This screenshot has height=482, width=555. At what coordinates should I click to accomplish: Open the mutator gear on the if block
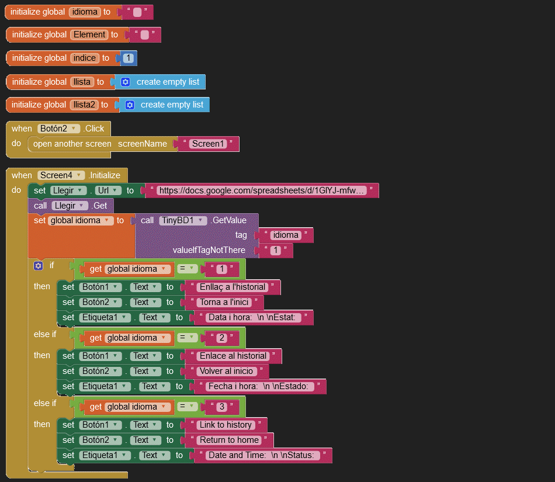click(39, 266)
